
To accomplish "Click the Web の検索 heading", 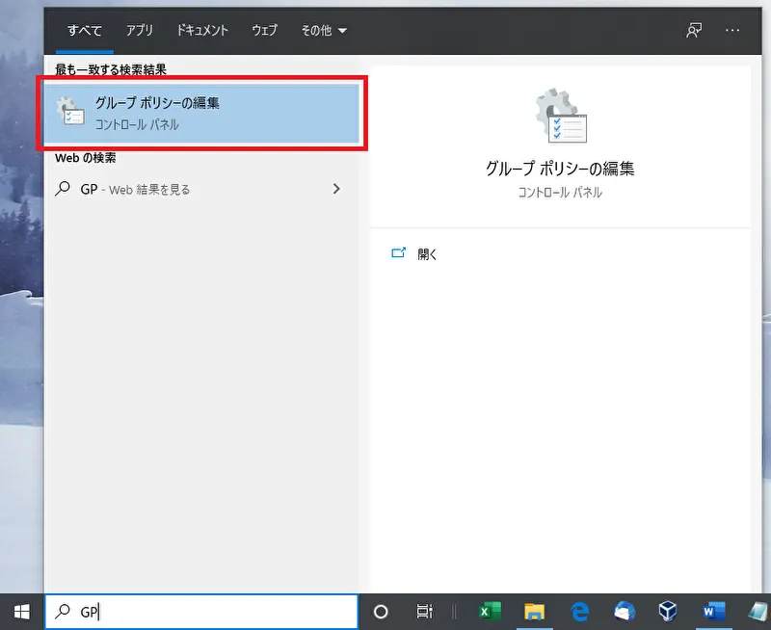I will point(86,158).
